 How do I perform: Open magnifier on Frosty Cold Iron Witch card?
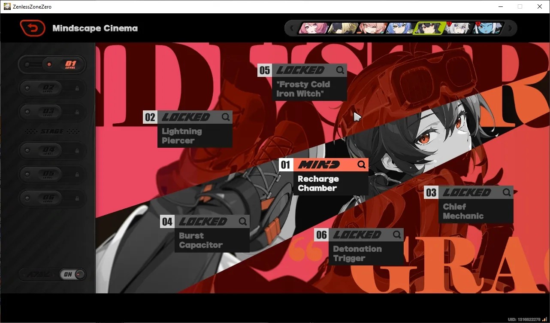coord(340,70)
